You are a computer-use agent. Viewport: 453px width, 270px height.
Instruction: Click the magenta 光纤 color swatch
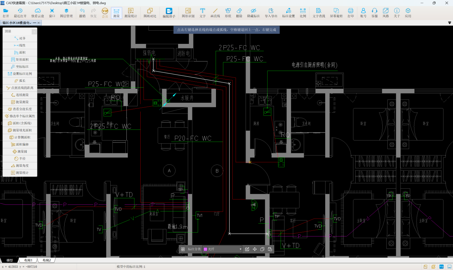tap(205, 249)
